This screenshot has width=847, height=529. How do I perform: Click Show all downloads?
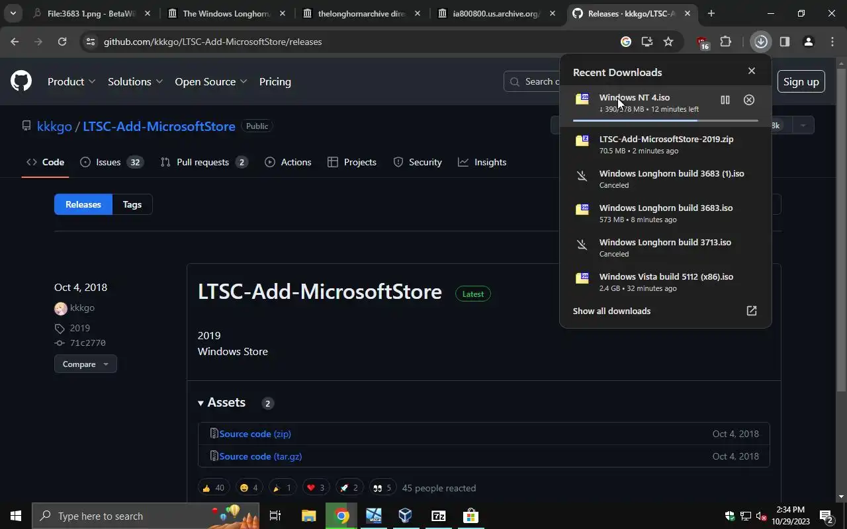point(611,311)
